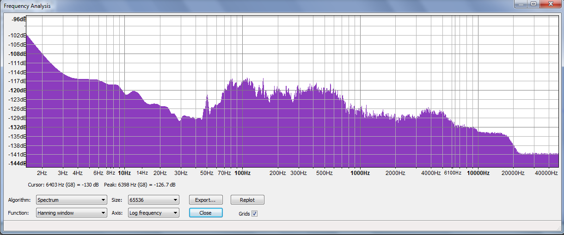Click the 2000Hz frequency axis label
This screenshot has height=235, width=564.
[395, 173]
